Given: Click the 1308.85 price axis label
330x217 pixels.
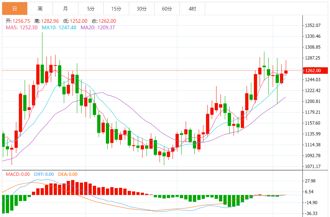Looking at the screenshot, I should (313, 47).
